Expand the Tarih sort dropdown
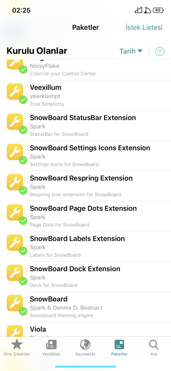The image size is (171, 371). (x=131, y=51)
